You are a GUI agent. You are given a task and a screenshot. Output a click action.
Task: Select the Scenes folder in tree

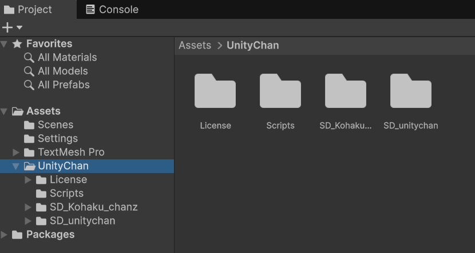tap(55, 125)
